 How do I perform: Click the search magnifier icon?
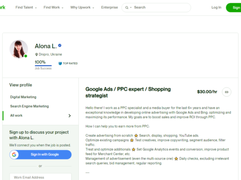point(127,7)
